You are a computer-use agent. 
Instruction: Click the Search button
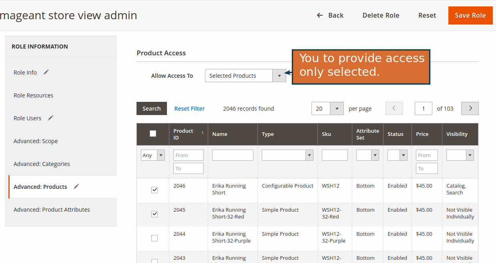point(151,108)
